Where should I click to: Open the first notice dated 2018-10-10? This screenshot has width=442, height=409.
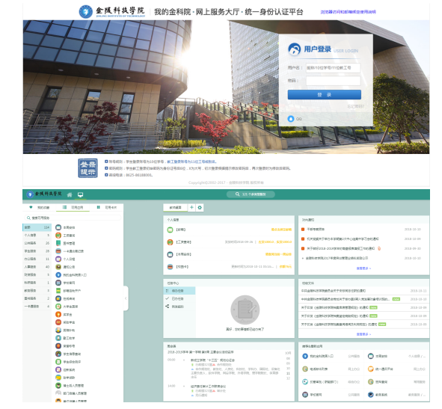click(316, 230)
